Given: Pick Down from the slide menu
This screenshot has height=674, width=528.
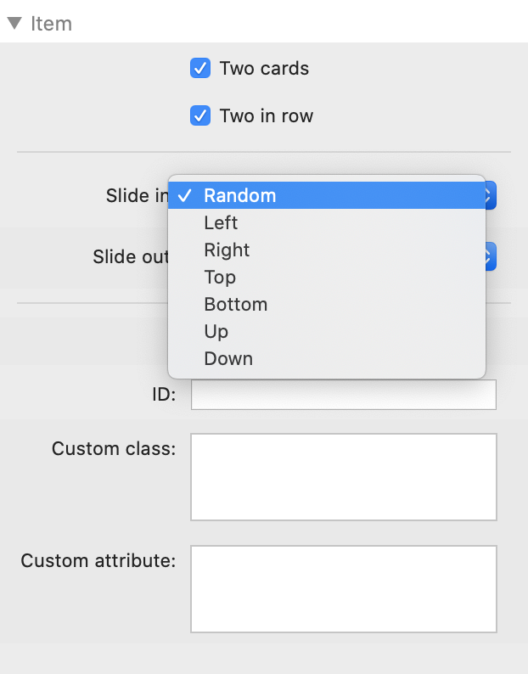Looking at the screenshot, I should click(228, 359).
